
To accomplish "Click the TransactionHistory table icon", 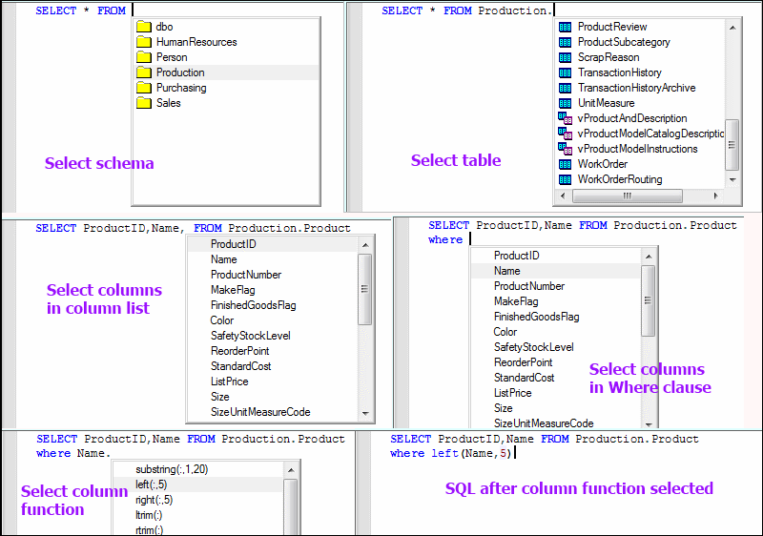I will (x=565, y=72).
